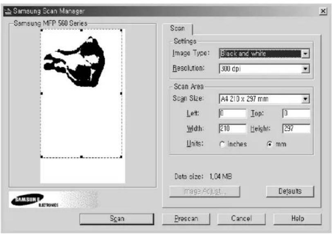Select the inches units radio button
332x234 pixels.
pos(222,144)
